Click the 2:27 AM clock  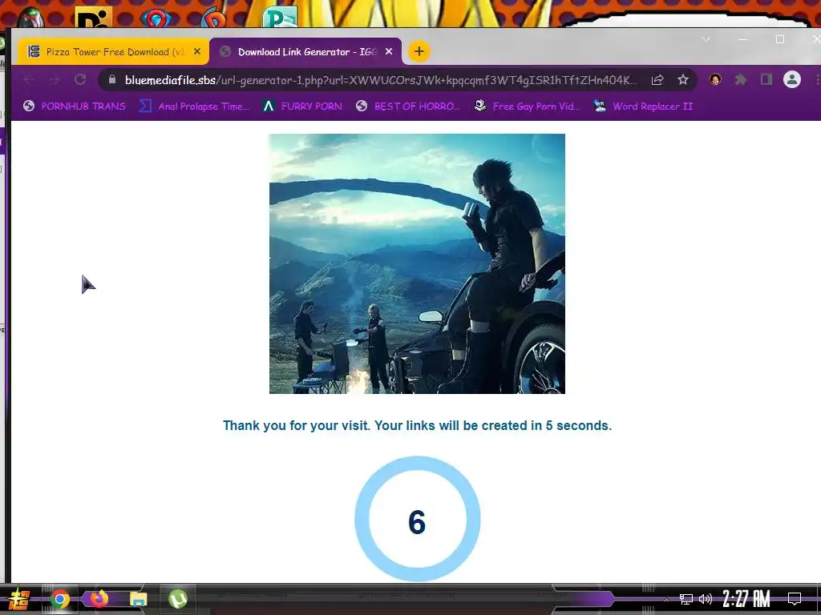point(746,599)
